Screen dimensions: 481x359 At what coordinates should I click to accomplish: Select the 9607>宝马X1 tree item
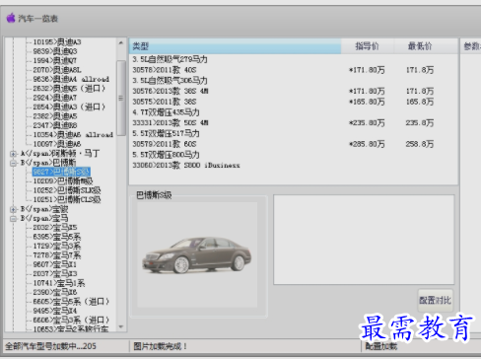point(55,264)
